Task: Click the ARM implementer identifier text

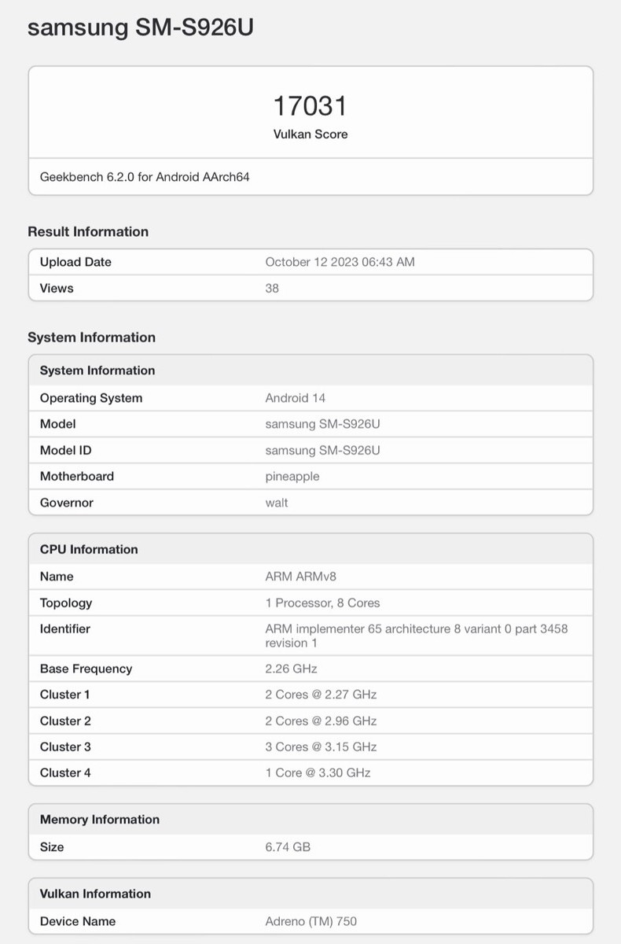Action: 416,629
